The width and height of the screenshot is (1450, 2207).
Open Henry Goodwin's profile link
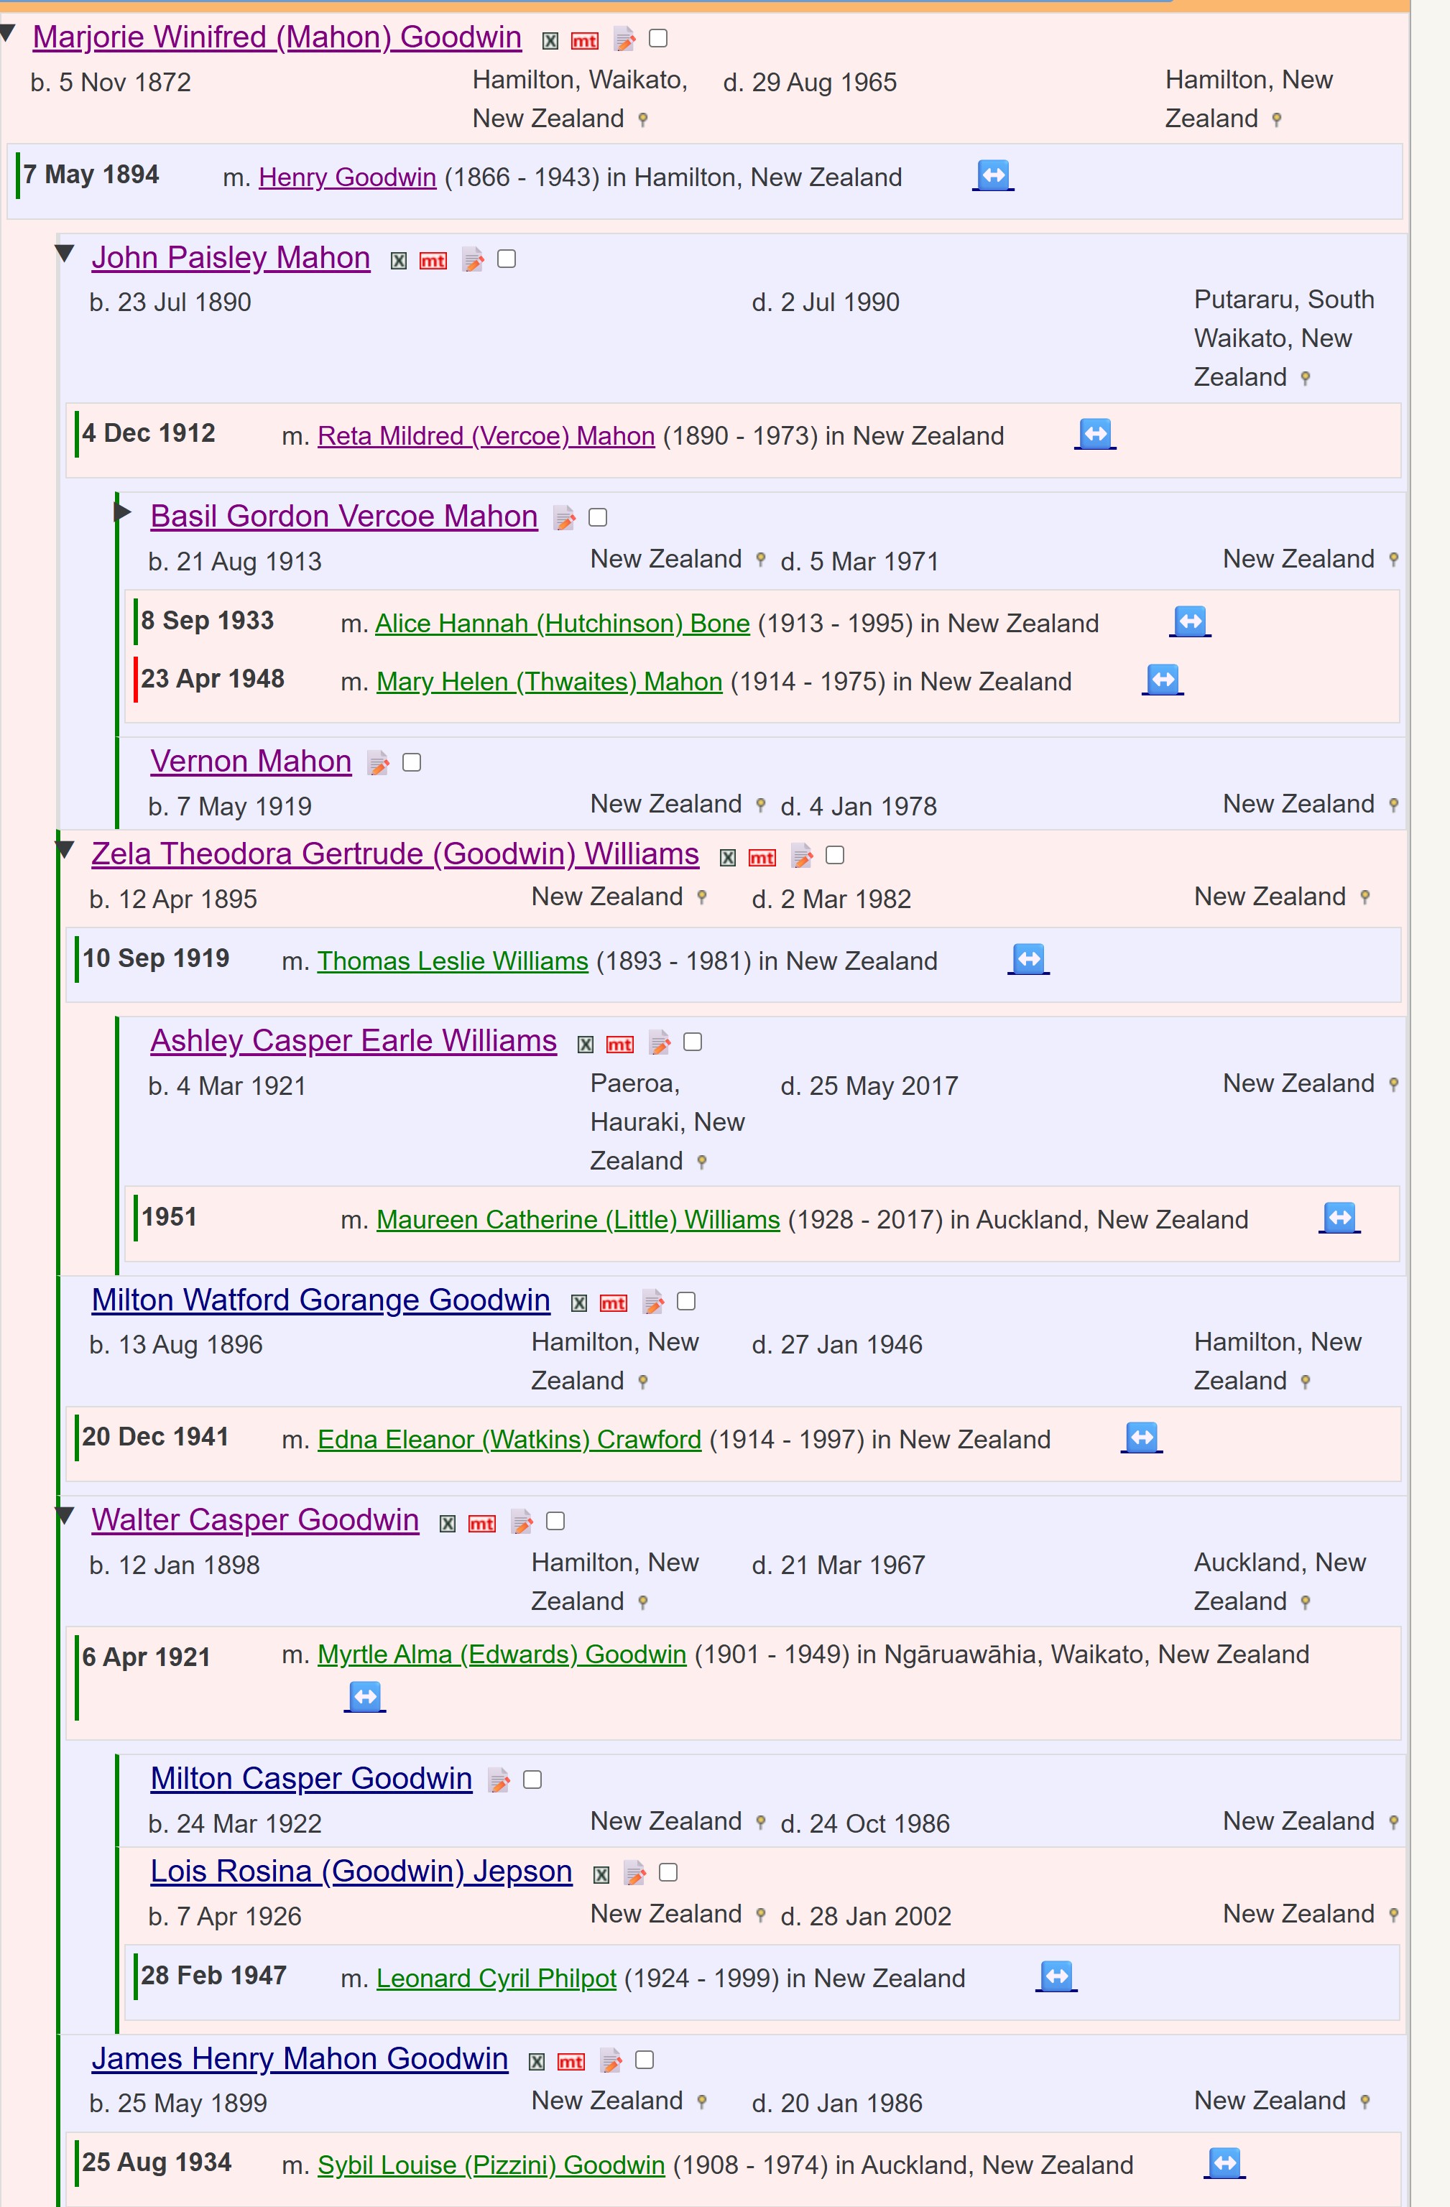tap(347, 177)
